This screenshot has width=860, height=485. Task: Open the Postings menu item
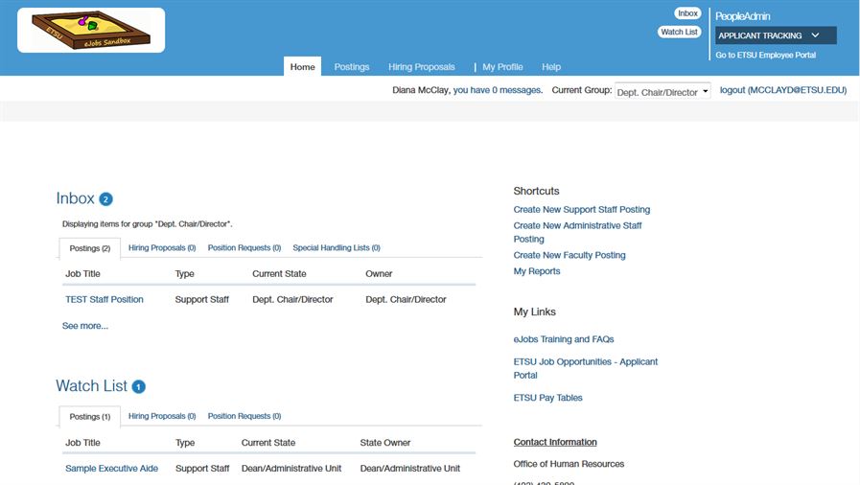352,67
